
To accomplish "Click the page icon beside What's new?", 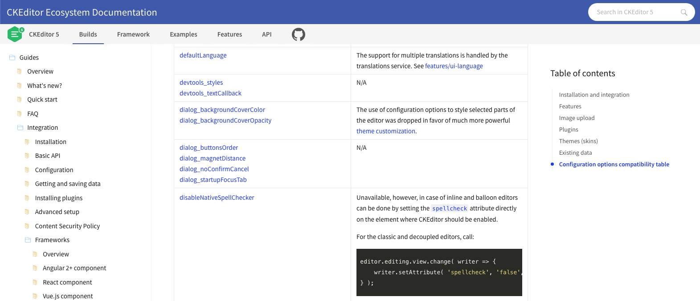I will point(19,86).
